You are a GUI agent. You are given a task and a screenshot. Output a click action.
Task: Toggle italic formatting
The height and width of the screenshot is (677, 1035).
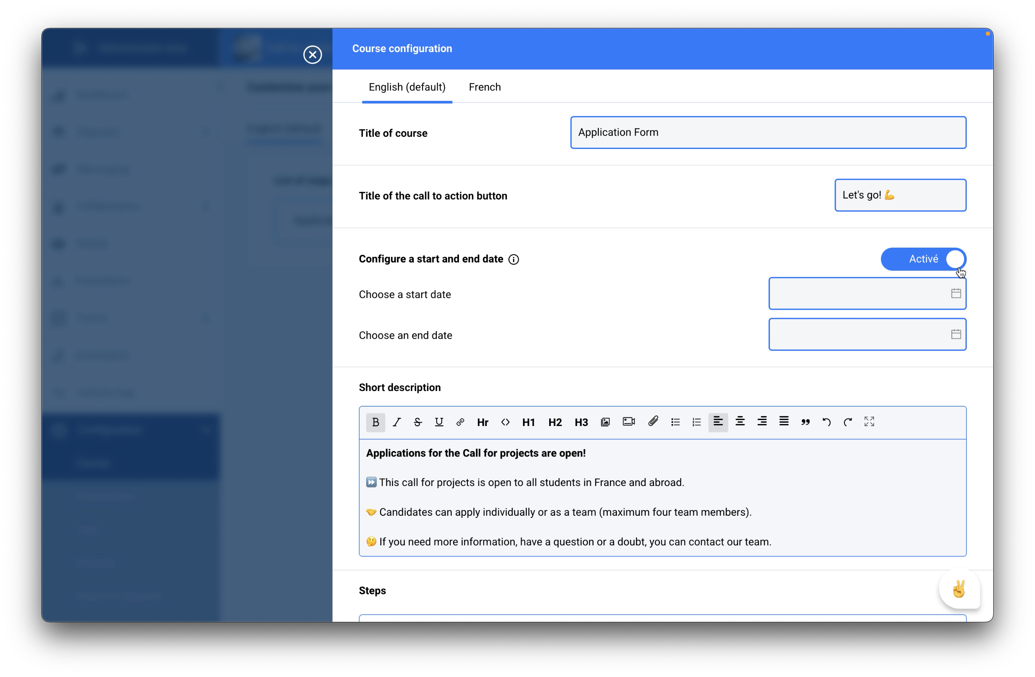[397, 422]
